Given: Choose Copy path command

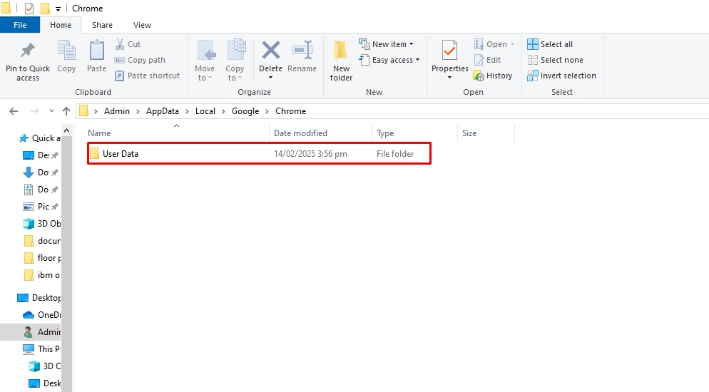Looking at the screenshot, I should tap(141, 60).
